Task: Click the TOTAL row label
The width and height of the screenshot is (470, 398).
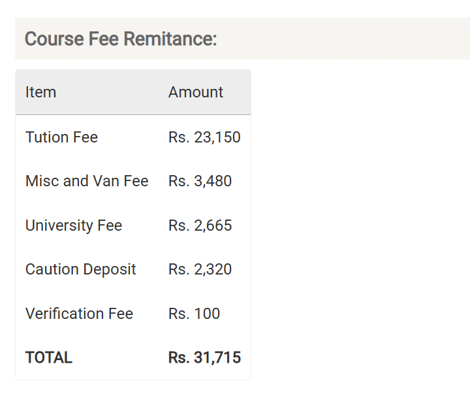Action: click(49, 357)
